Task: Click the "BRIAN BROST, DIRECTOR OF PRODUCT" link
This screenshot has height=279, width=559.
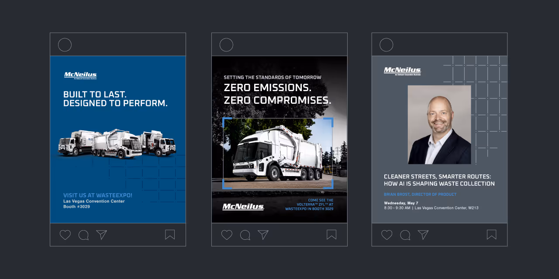Action: (420, 194)
